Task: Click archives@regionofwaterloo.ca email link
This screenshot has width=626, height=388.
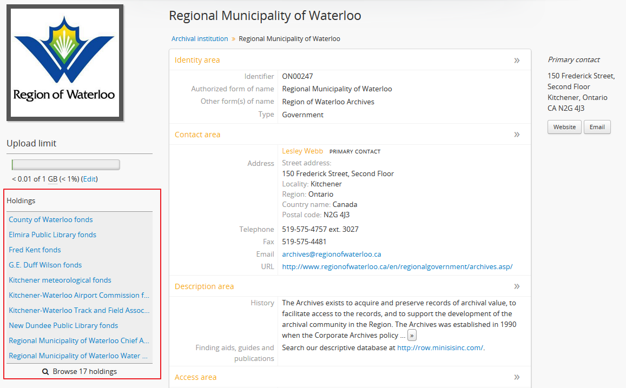Action: coord(331,255)
